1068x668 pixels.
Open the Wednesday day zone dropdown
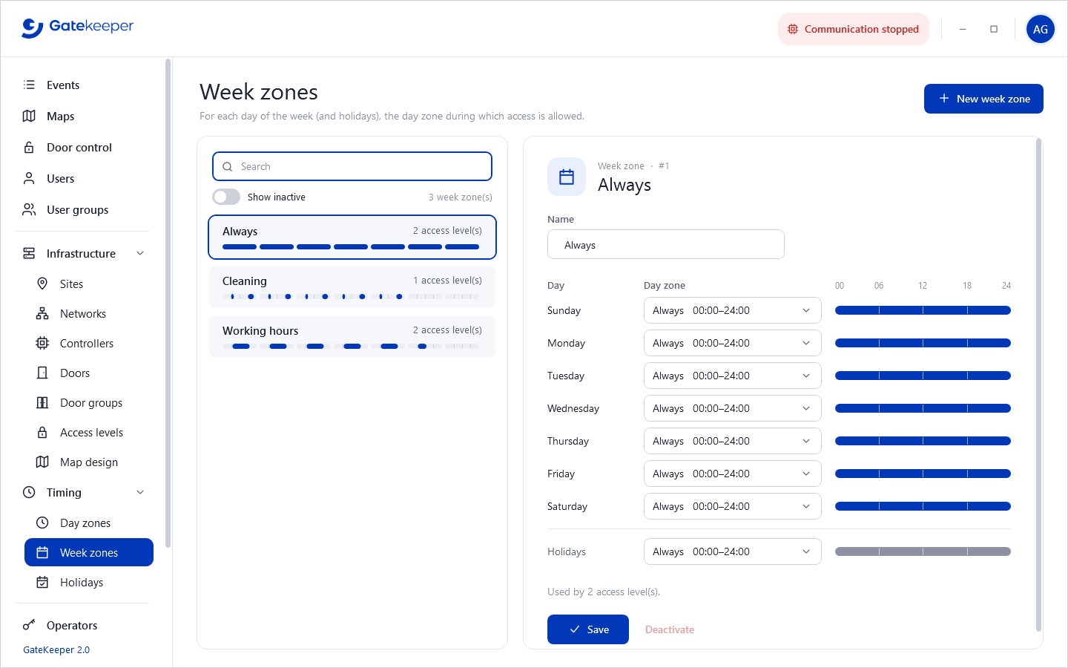[733, 408]
